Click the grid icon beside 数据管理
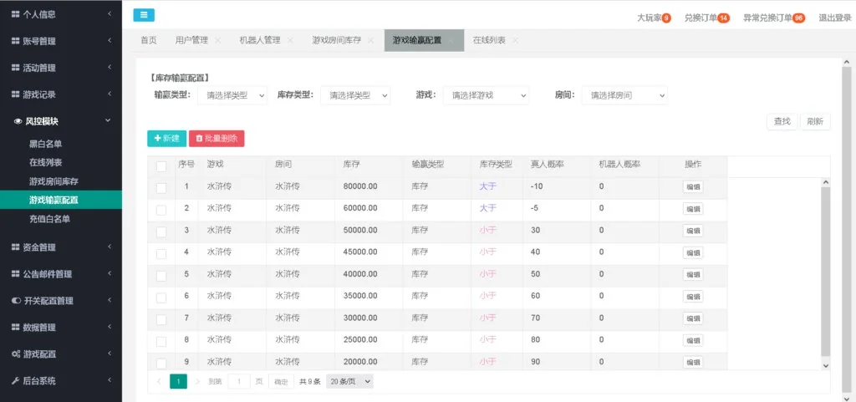 click(16, 328)
